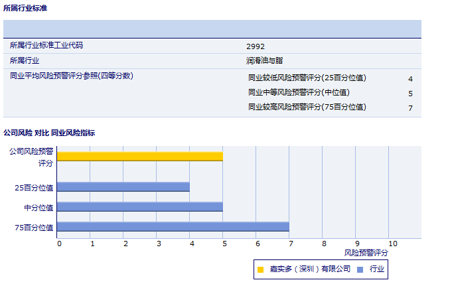Select the 行业 legend label
The width and height of the screenshot is (450, 286).
click(x=377, y=269)
